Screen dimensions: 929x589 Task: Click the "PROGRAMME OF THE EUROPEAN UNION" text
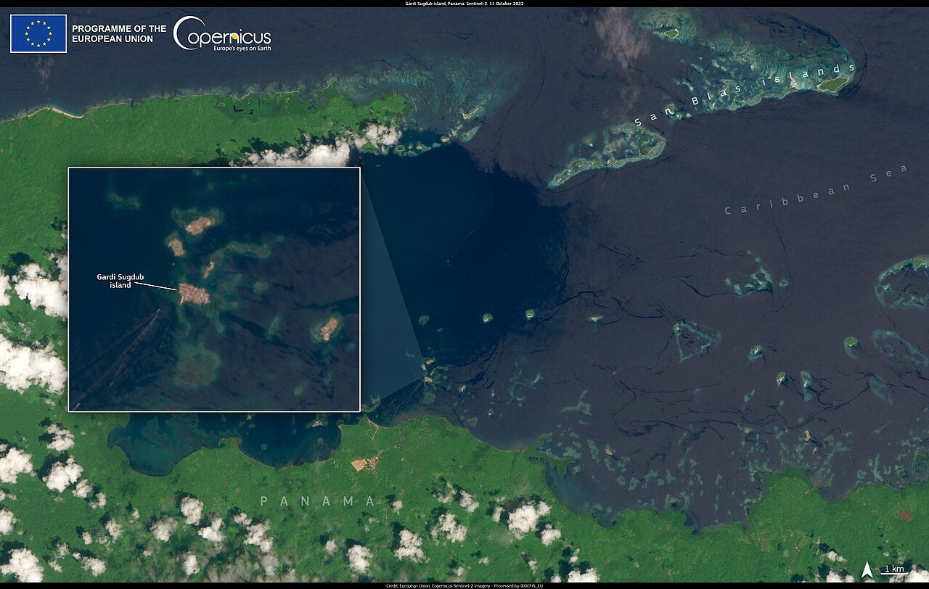point(119,33)
